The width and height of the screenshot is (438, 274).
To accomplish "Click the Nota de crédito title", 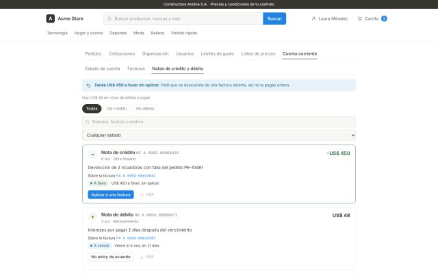I will point(118,152).
